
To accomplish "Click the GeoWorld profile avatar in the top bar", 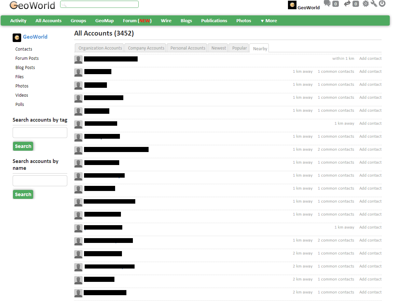I will (x=292, y=5).
